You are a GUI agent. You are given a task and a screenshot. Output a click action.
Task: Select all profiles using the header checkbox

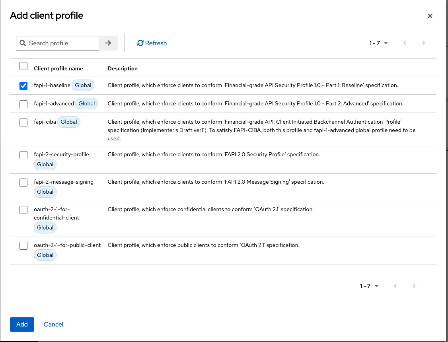click(x=23, y=66)
